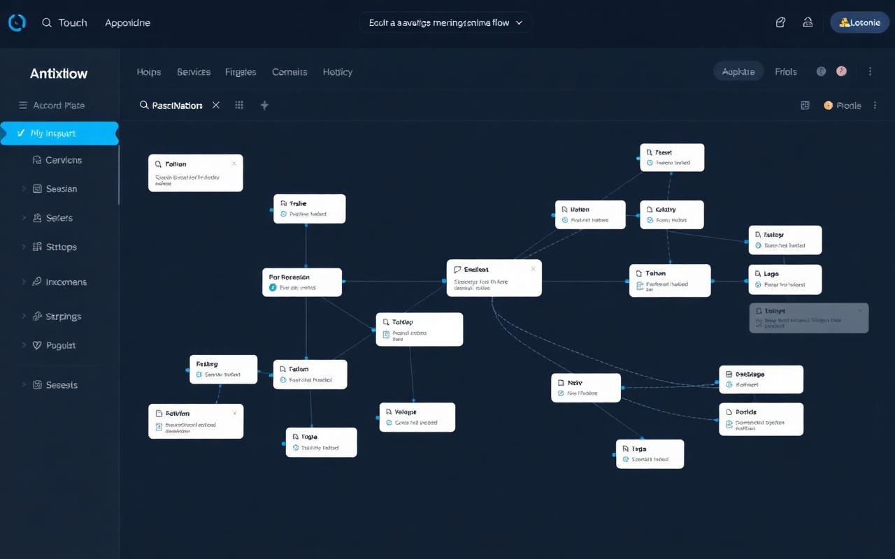Click the blue status icon on Par Rexesion node
895x559 pixels.
pyautogui.click(x=272, y=287)
